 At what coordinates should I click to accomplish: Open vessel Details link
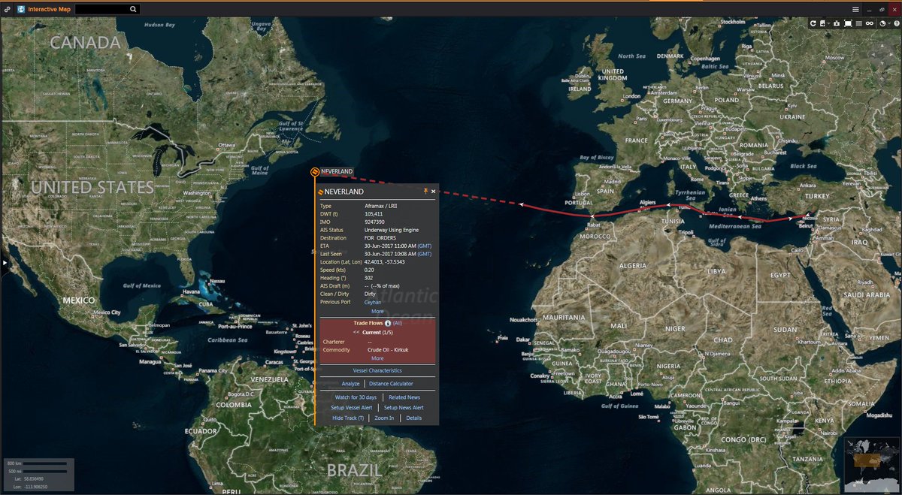pyautogui.click(x=414, y=418)
